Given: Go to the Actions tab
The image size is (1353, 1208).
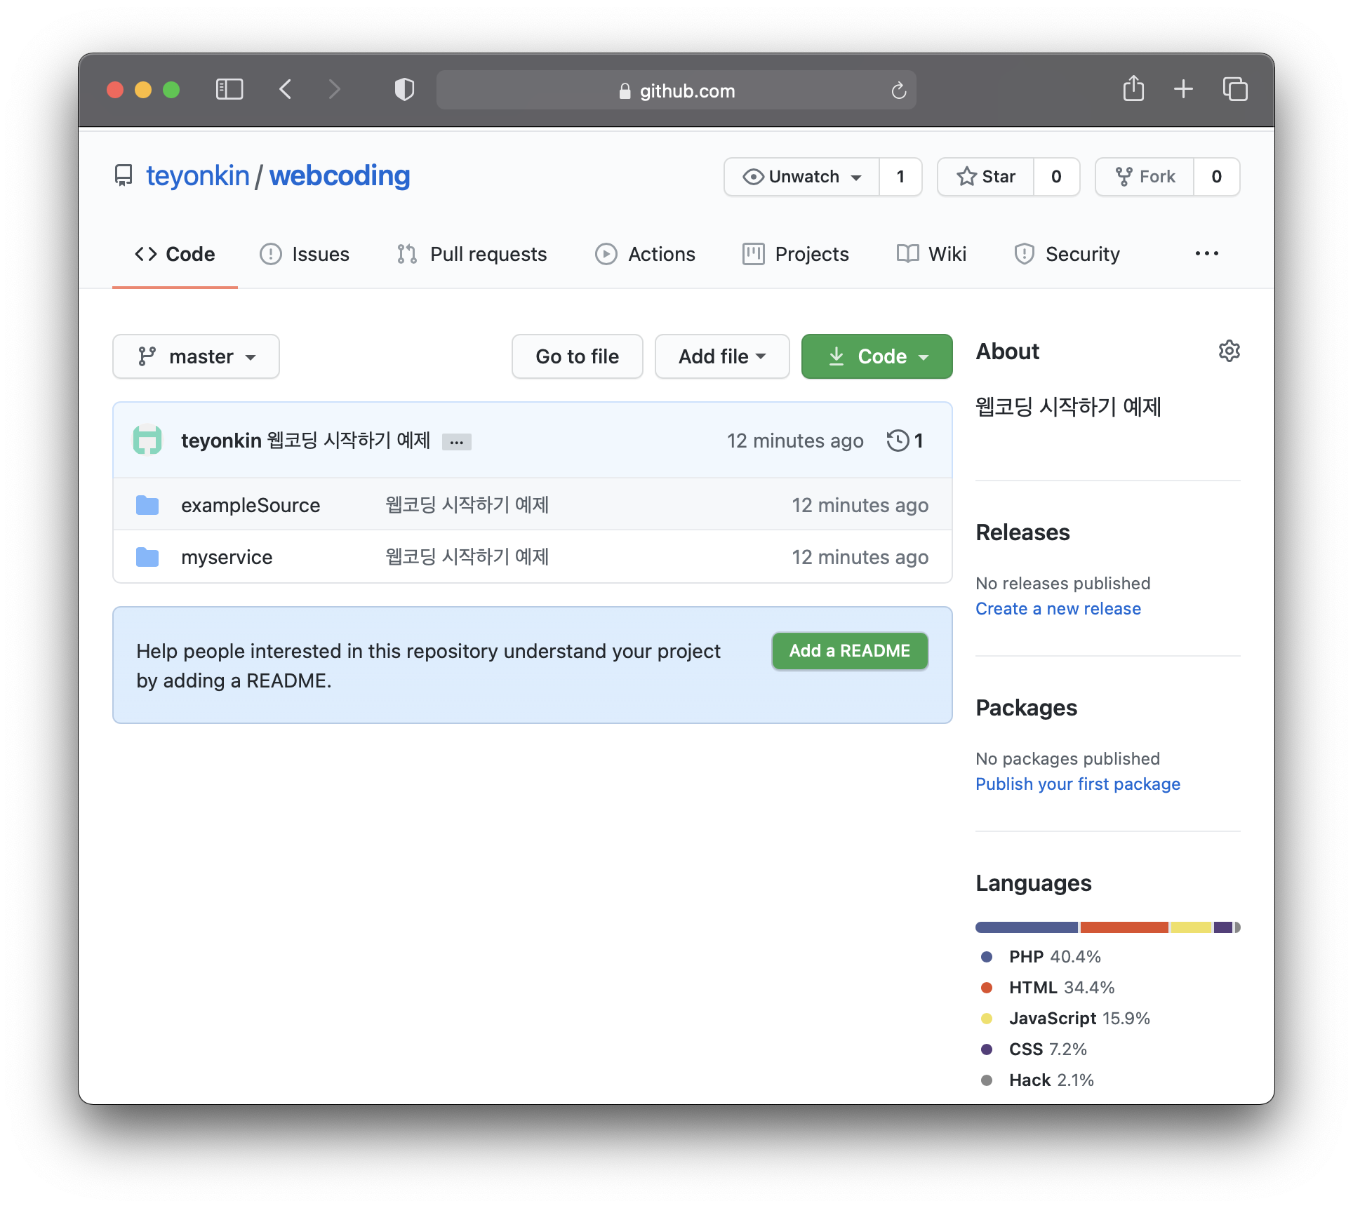Looking at the screenshot, I should coord(645,254).
